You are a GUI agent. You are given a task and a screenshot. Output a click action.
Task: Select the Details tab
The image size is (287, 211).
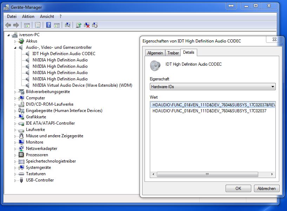click(x=189, y=52)
